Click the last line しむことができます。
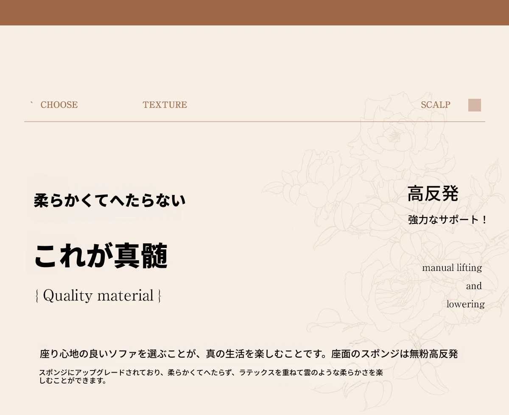509x415 pixels. click(73, 381)
